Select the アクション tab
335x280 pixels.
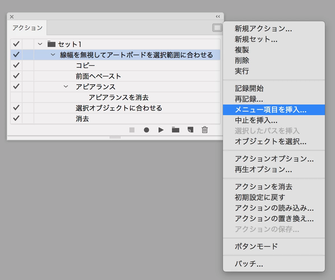point(27,28)
